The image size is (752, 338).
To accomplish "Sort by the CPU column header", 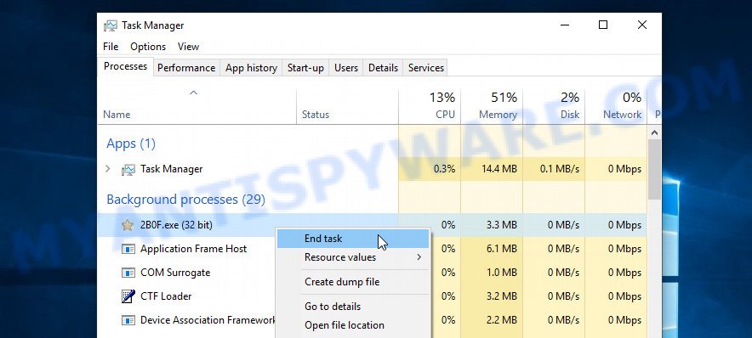I will click(430, 106).
